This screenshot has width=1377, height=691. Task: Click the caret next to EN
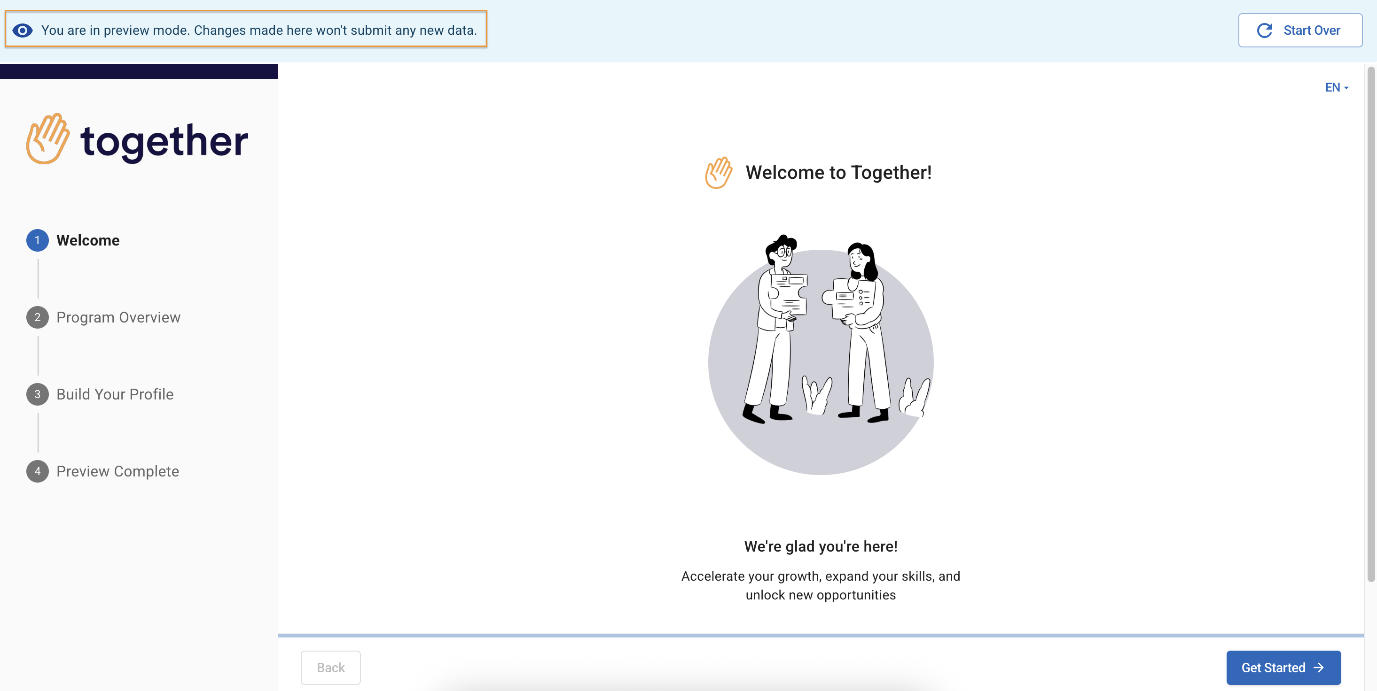(x=1346, y=88)
